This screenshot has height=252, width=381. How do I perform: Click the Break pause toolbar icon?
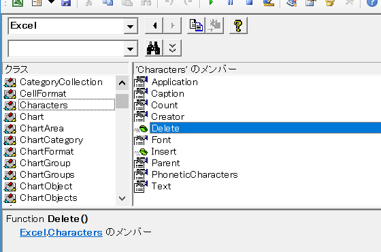point(231,3)
